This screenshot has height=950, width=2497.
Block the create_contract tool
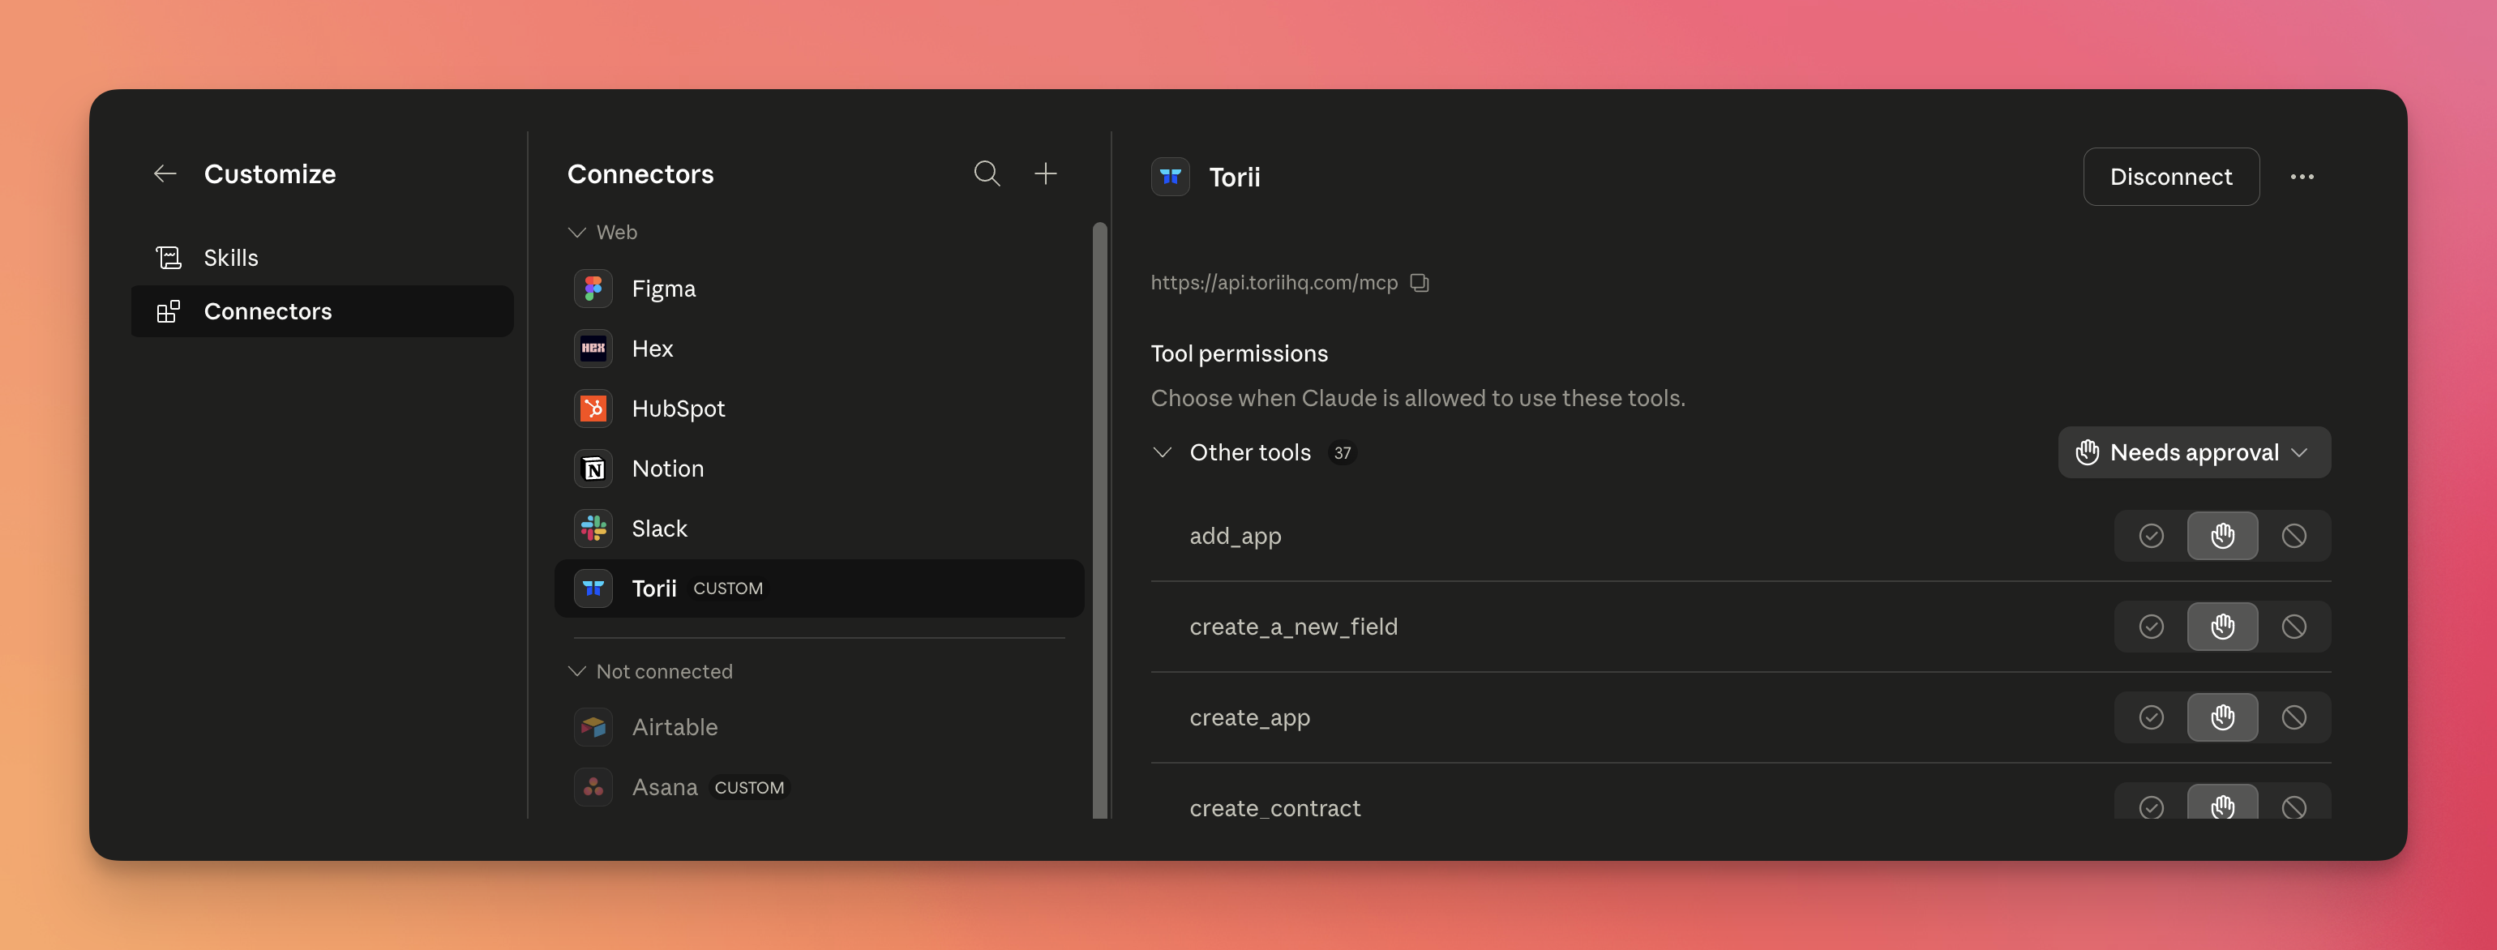pyautogui.click(x=2294, y=807)
